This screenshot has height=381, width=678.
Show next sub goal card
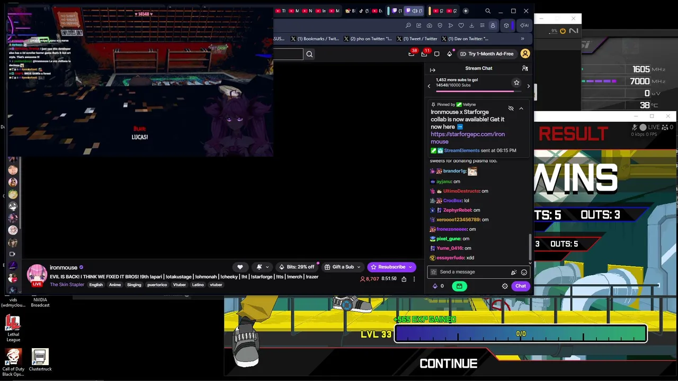click(528, 86)
